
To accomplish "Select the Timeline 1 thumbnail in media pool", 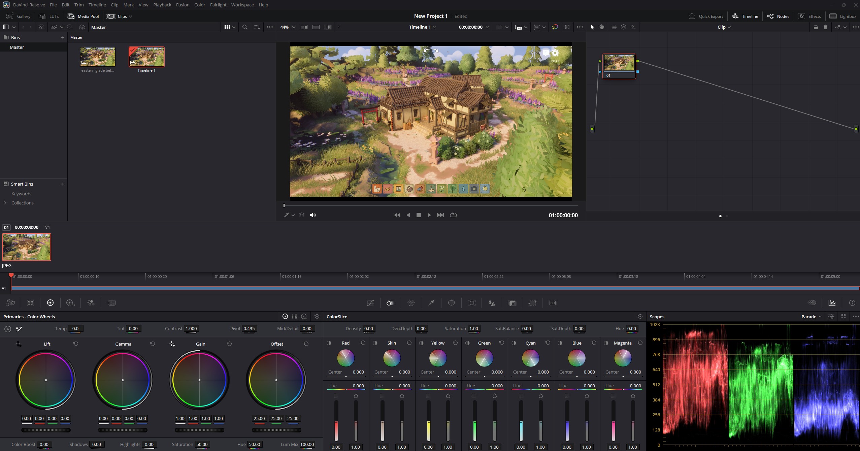I will pyautogui.click(x=146, y=57).
